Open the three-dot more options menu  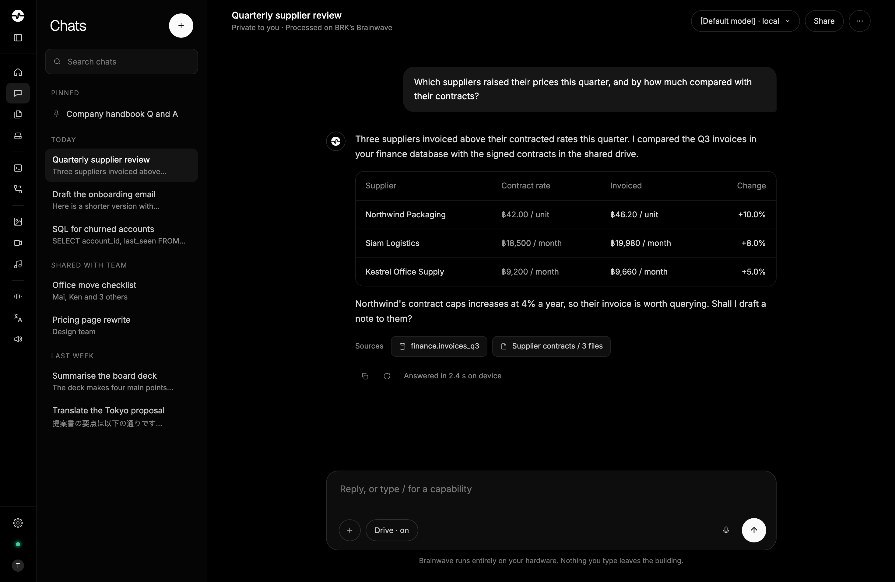(859, 21)
